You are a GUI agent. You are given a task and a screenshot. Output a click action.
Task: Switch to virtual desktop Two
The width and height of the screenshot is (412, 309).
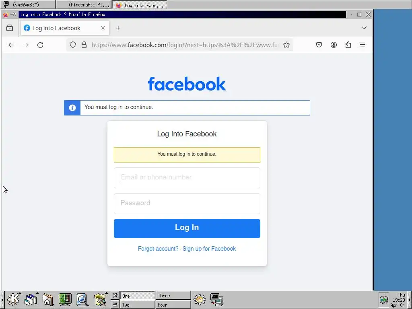pyautogui.click(x=138, y=305)
